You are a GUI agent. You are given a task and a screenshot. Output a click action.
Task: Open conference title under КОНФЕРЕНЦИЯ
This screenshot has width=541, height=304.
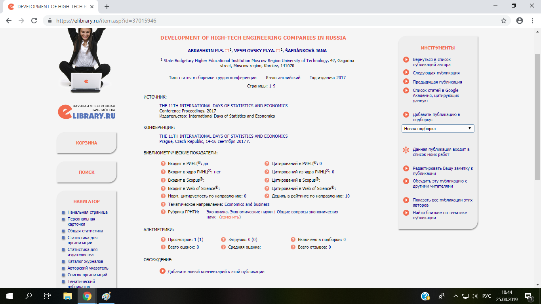(x=223, y=136)
